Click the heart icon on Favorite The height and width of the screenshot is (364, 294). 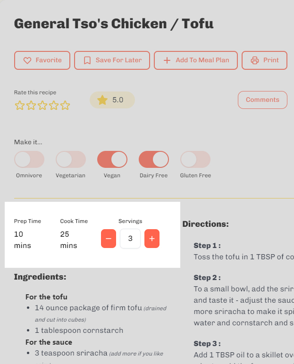[x=27, y=60]
